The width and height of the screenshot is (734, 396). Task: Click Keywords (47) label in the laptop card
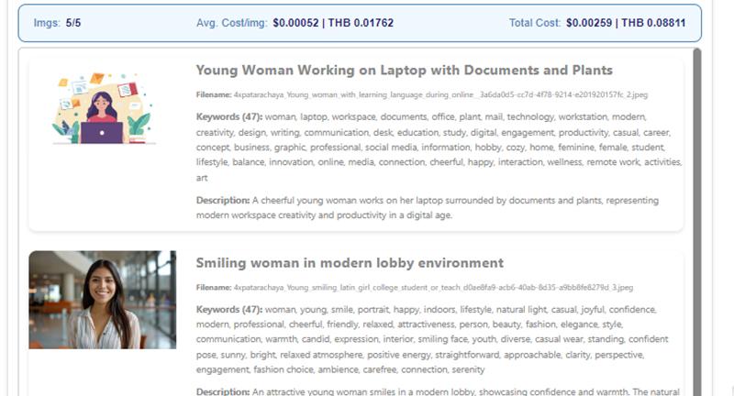pyautogui.click(x=229, y=117)
